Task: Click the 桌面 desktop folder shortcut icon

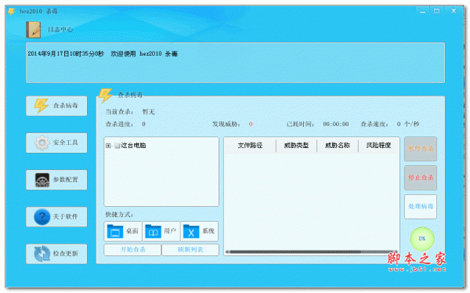Action: pos(115,231)
